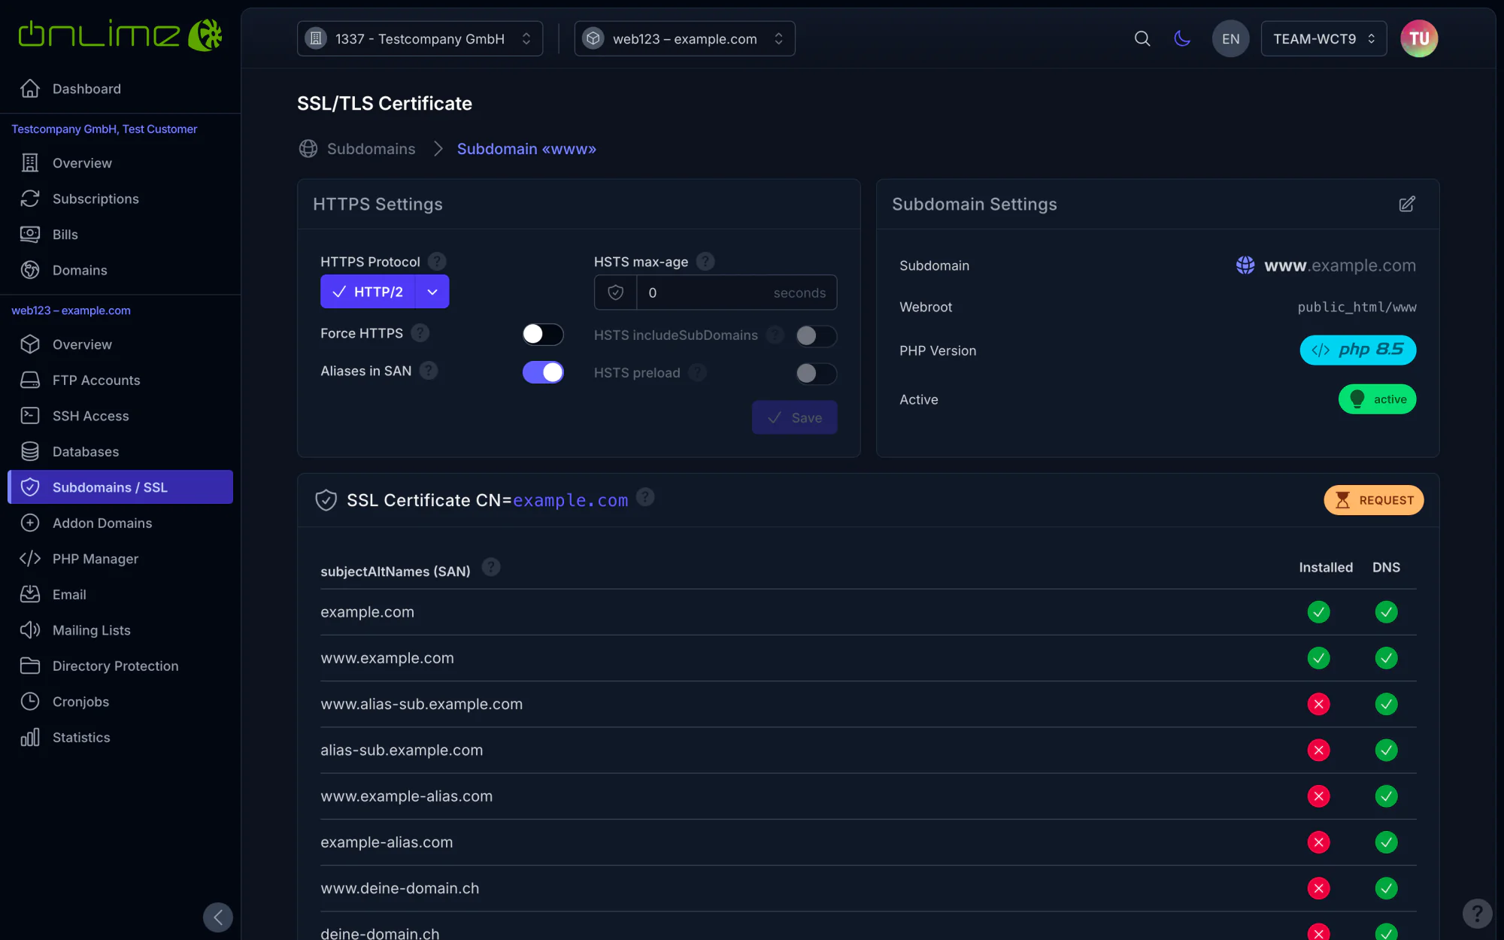
Task: Open the web123 – example.com selector
Action: click(684, 38)
